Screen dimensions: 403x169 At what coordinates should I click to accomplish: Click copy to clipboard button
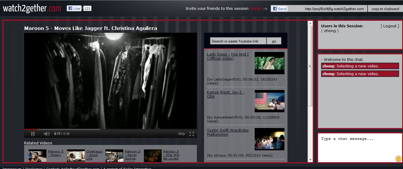tap(385, 9)
